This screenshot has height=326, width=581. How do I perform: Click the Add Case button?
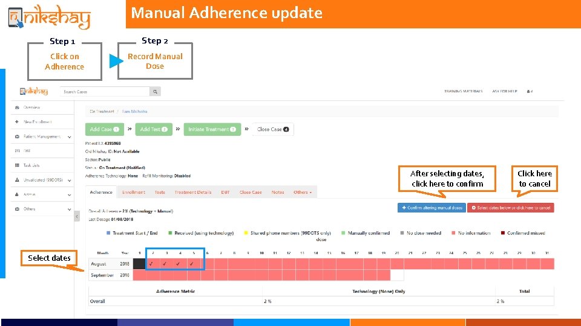point(105,129)
